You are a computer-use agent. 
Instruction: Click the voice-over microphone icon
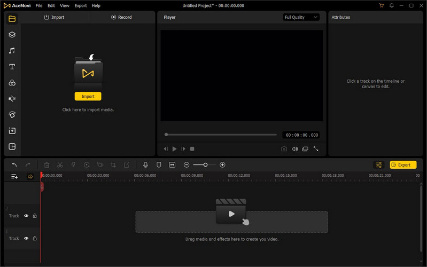[x=145, y=165]
